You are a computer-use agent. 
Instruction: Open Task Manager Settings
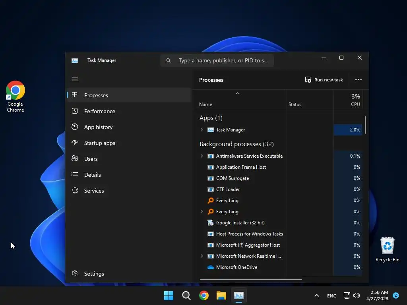click(x=129, y=274)
